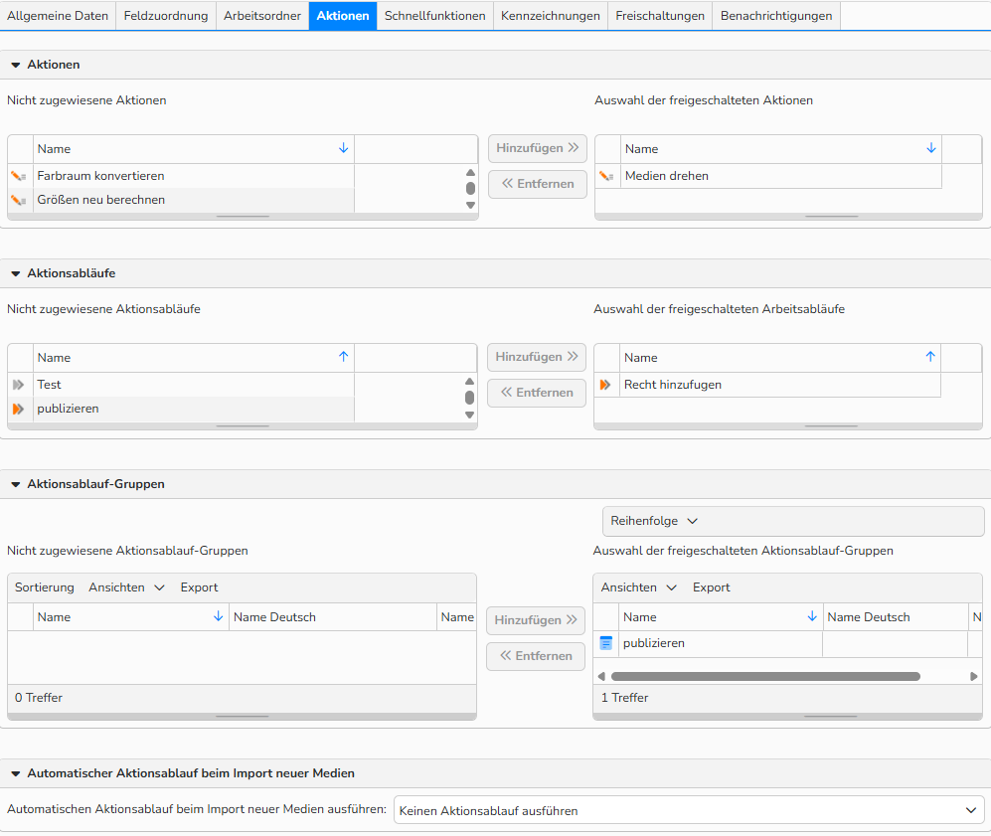991x836 pixels.
Task: Go to the Kennzeichnungen tab
Action: tap(551, 16)
